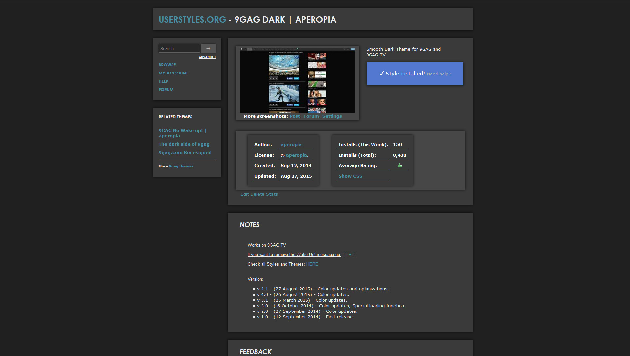
Task: Open author aperopia's profile
Action: 291,144
